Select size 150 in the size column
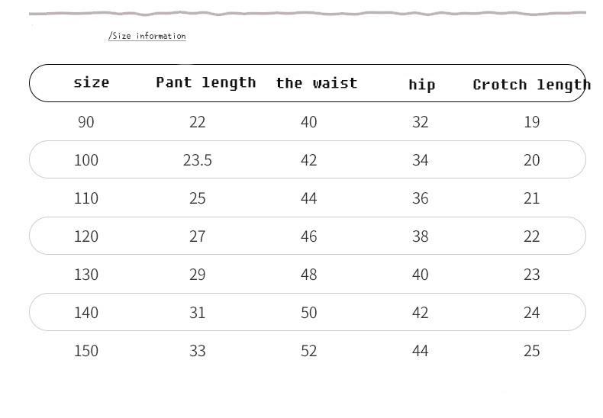 86,351
